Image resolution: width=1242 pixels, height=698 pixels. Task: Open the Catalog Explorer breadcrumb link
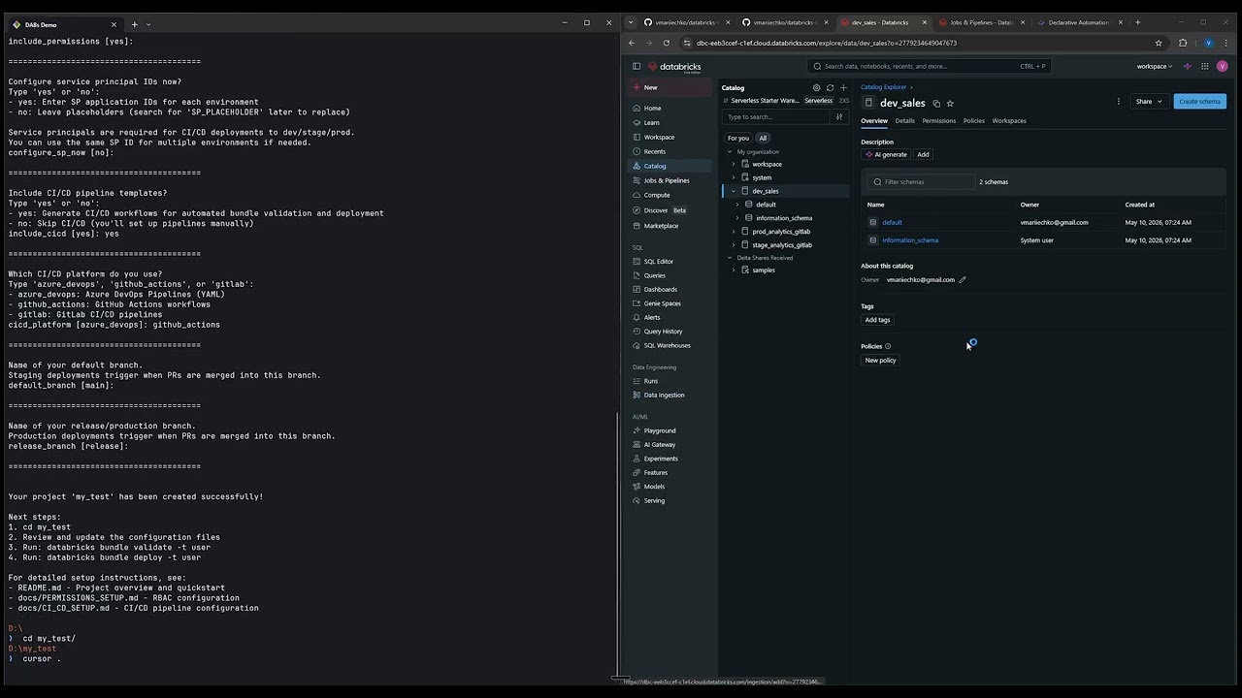coord(884,87)
